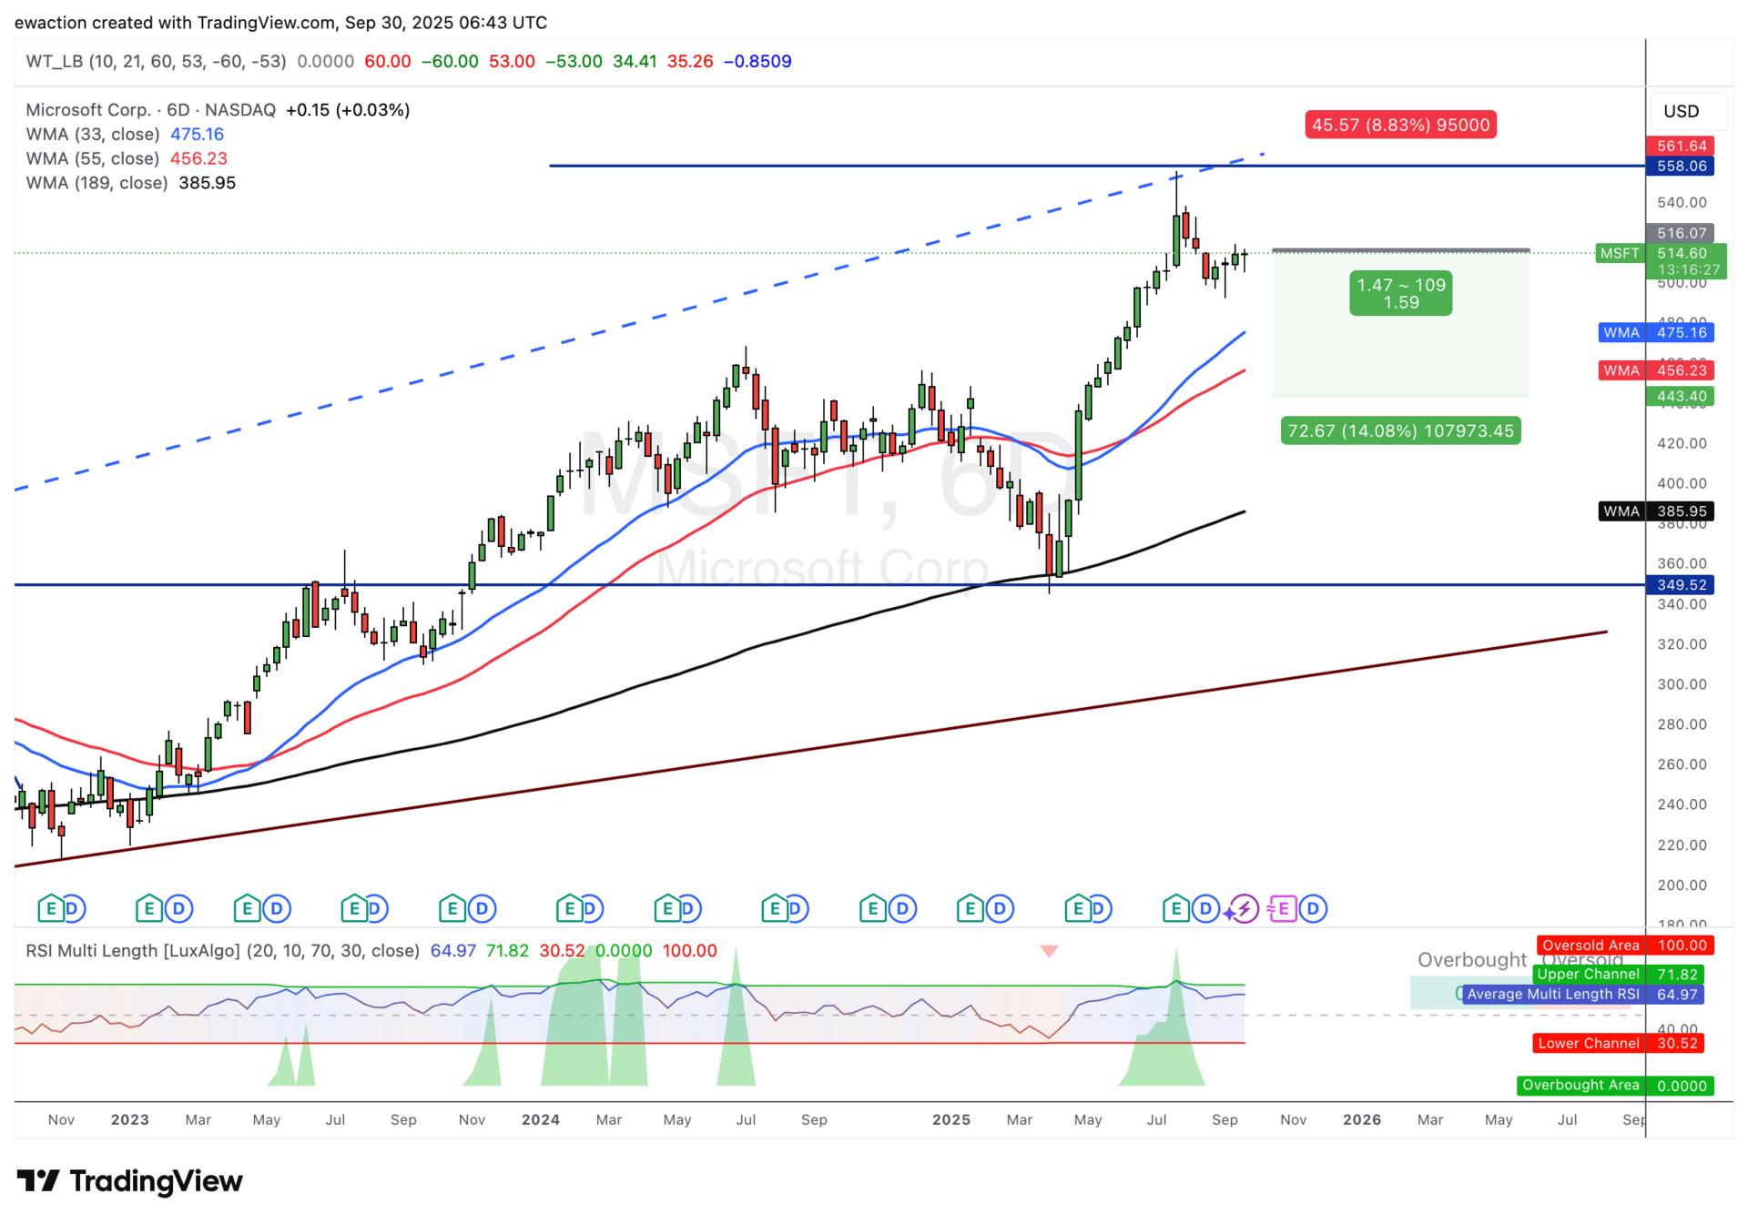
Task: Click the green 72.67 (14.08%) target label
Action: coord(1400,431)
